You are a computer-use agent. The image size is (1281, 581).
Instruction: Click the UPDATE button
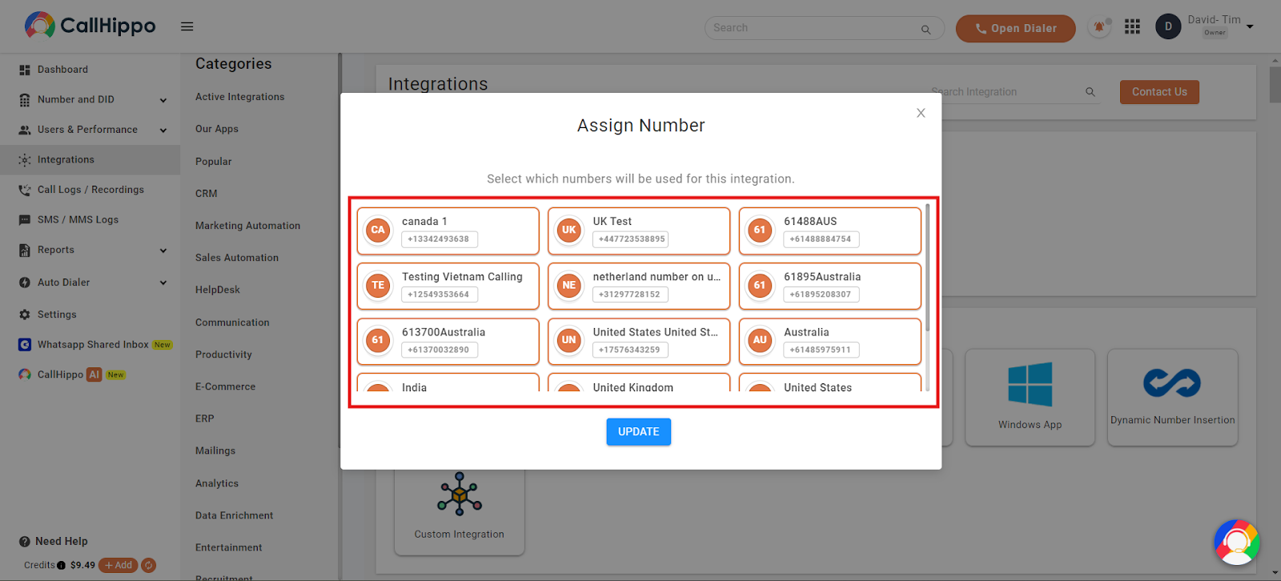pos(639,431)
